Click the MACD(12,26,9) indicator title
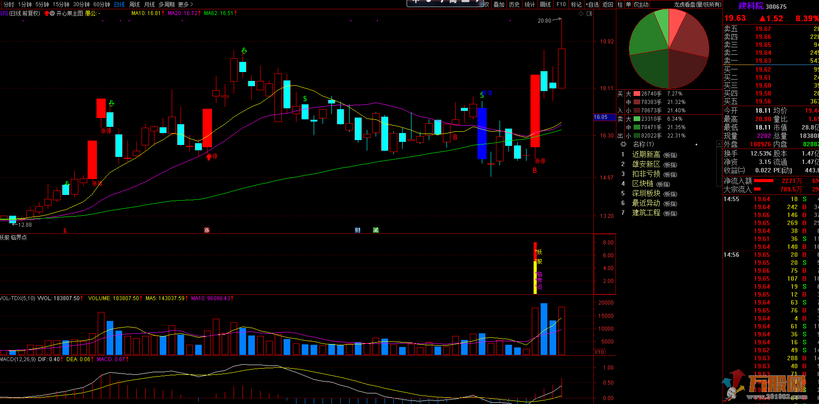Viewport: 819px width, 404px height. coord(18,359)
